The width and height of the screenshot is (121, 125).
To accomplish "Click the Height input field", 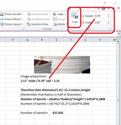I will pos(101,16).
